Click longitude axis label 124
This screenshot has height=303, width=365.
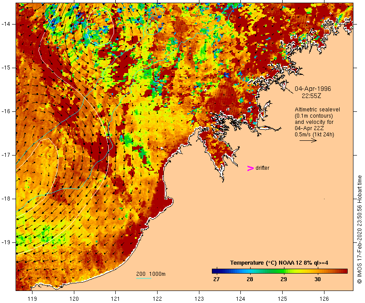click(240, 299)
